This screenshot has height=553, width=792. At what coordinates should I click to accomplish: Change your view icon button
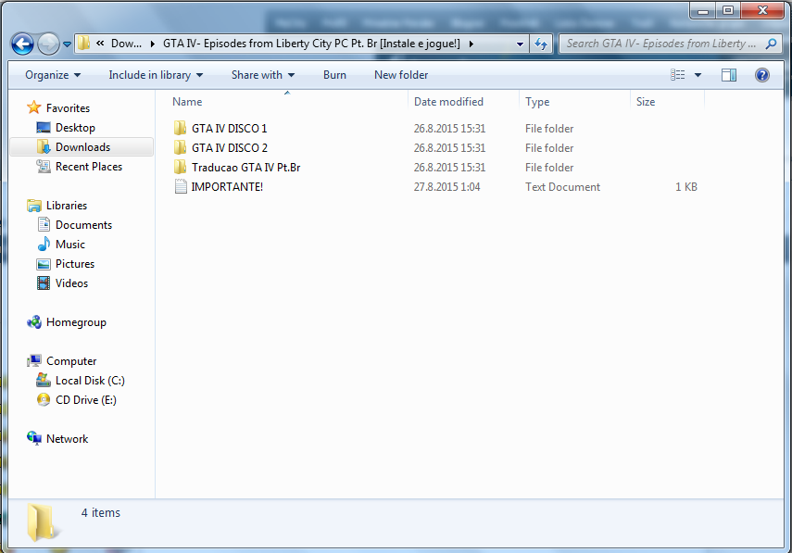tap(678, 75)
